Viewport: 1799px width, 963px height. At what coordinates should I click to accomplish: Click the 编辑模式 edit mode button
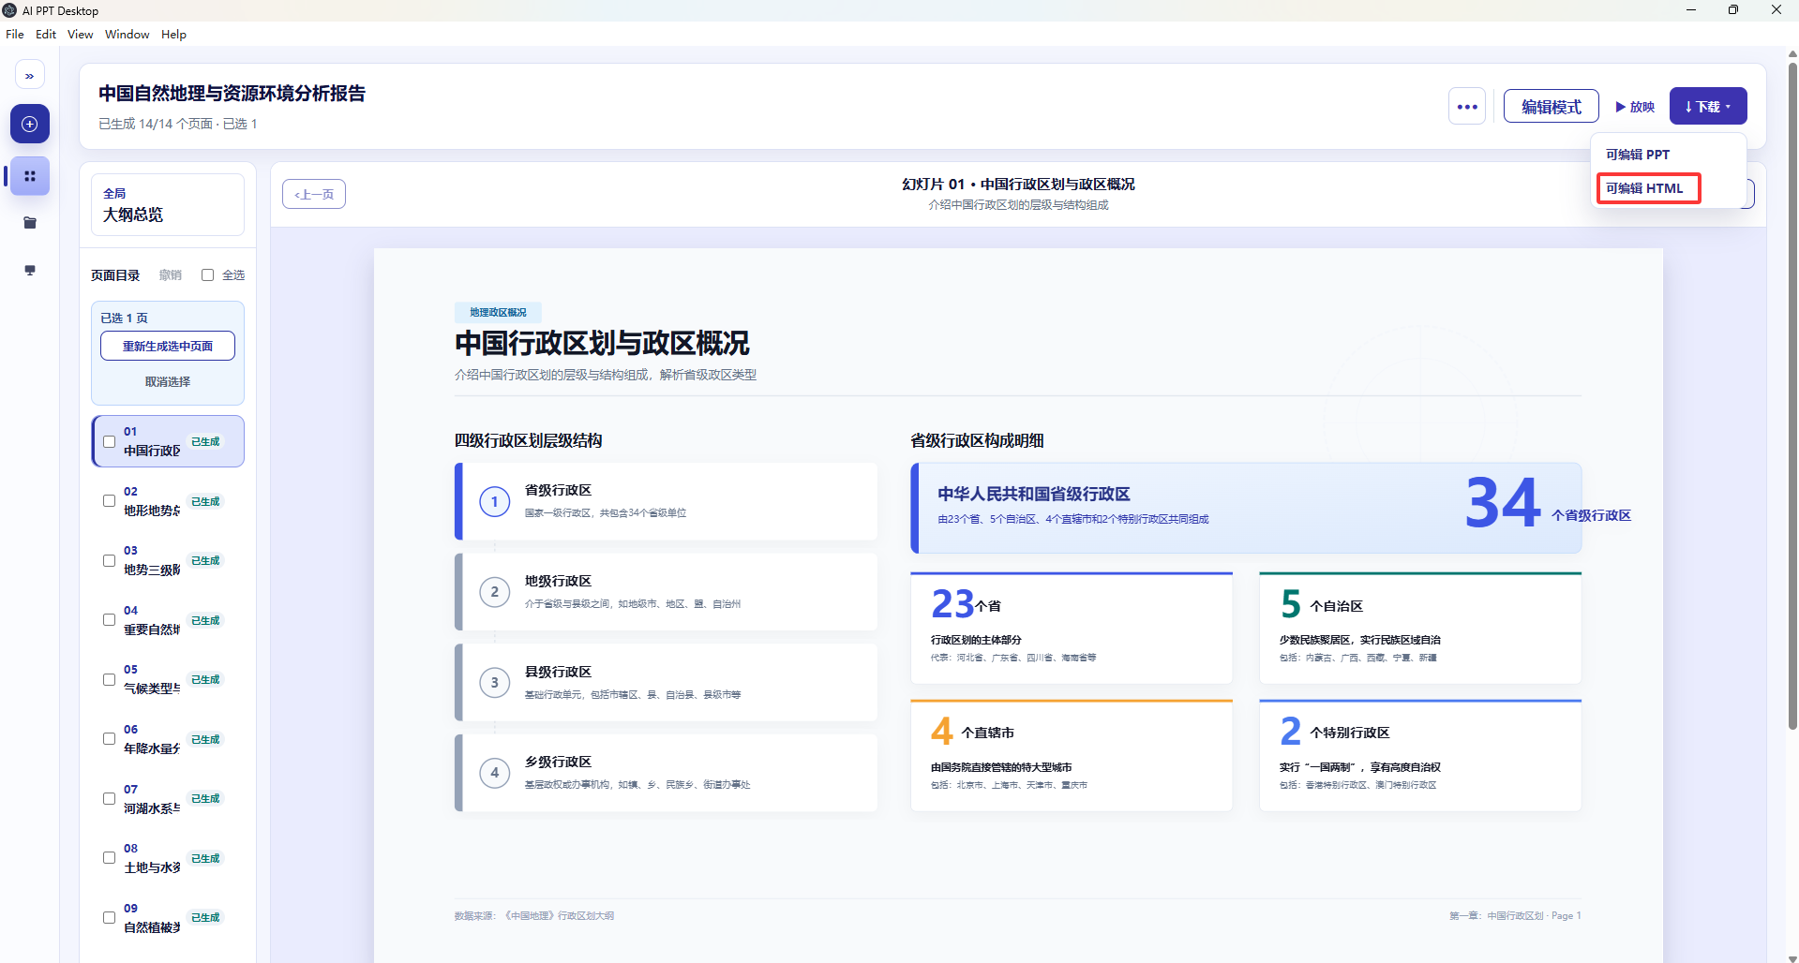tap(1552, 107)
